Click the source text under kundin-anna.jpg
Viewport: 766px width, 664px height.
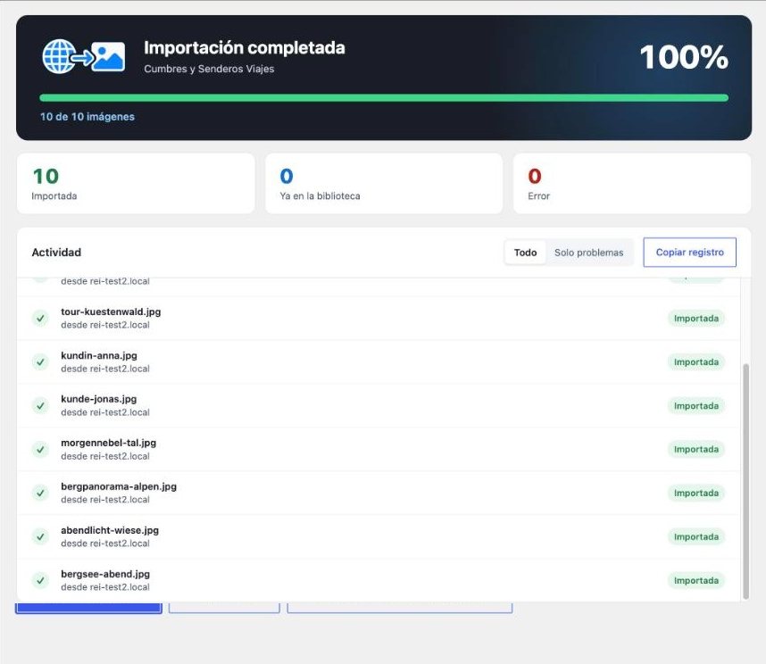(x=105, y=369)
